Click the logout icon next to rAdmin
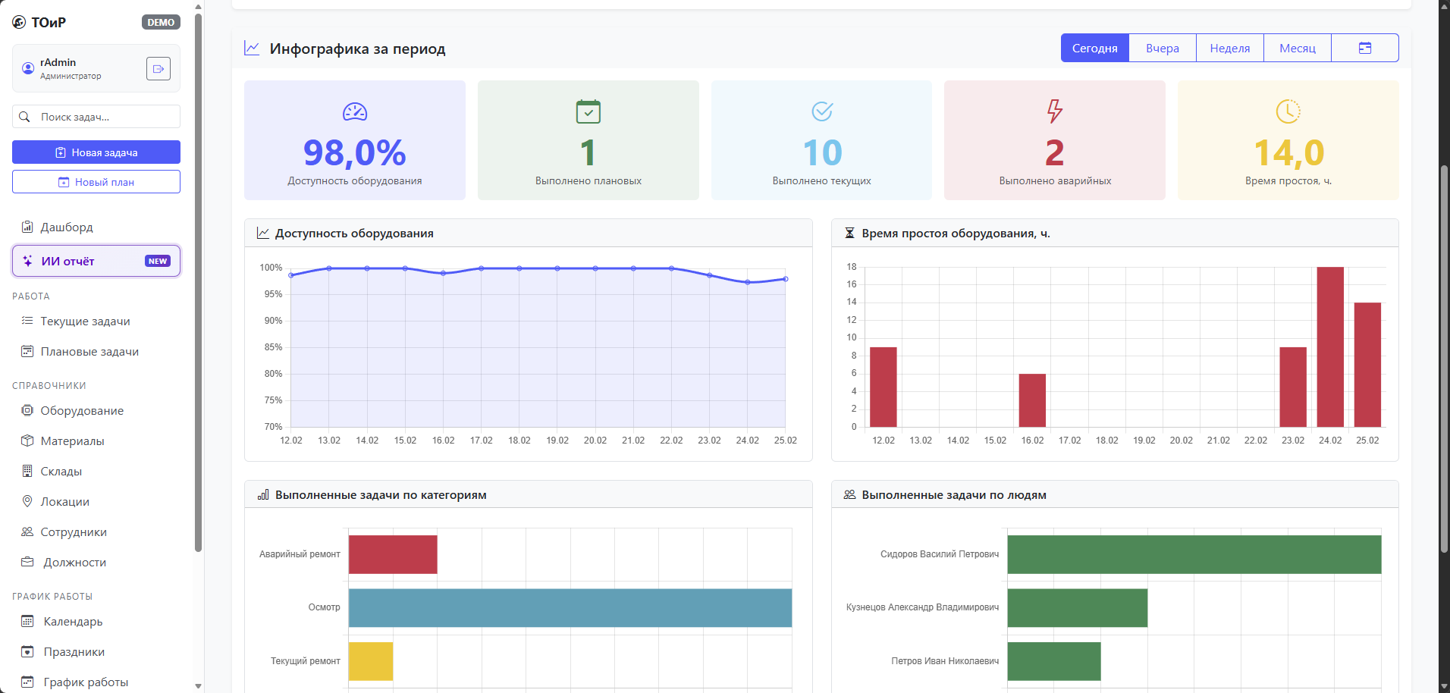This screenshot has width=1450, height=693. pyautogui.click(x=158, y=69)
